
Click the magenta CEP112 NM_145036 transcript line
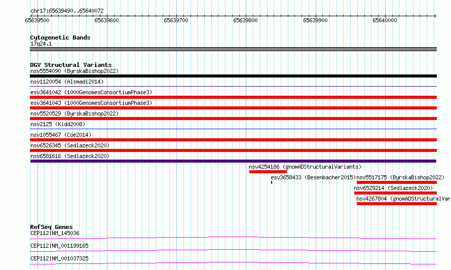pos(233,238)
